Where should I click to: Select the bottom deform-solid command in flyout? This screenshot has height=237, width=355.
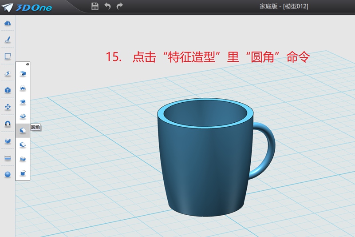click(x=23, y=173)
